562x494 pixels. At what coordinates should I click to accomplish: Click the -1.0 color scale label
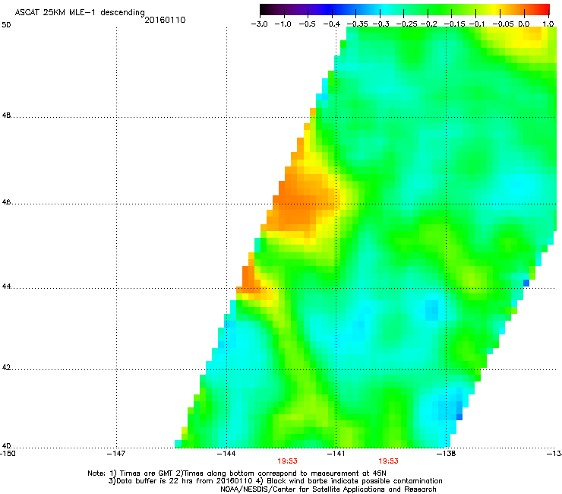[x=283, y=24]
